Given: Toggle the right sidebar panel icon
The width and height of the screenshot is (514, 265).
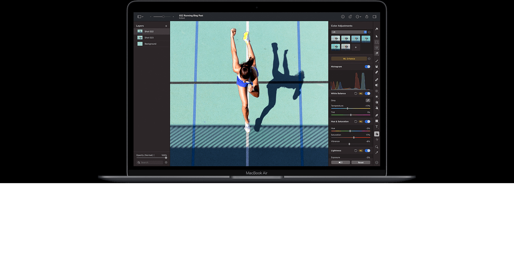Looking at the screenshot, I should click(374, 17).
